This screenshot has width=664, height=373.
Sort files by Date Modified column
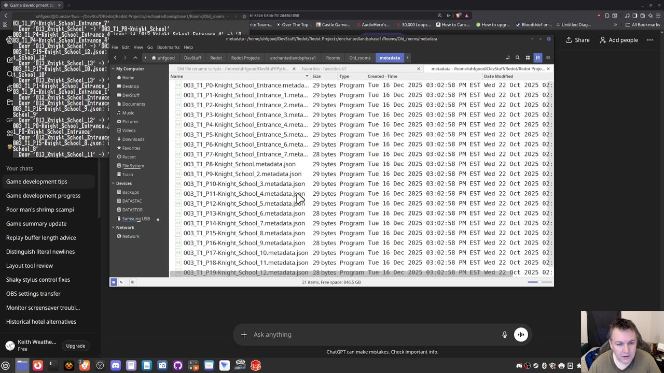click(517, 76)
